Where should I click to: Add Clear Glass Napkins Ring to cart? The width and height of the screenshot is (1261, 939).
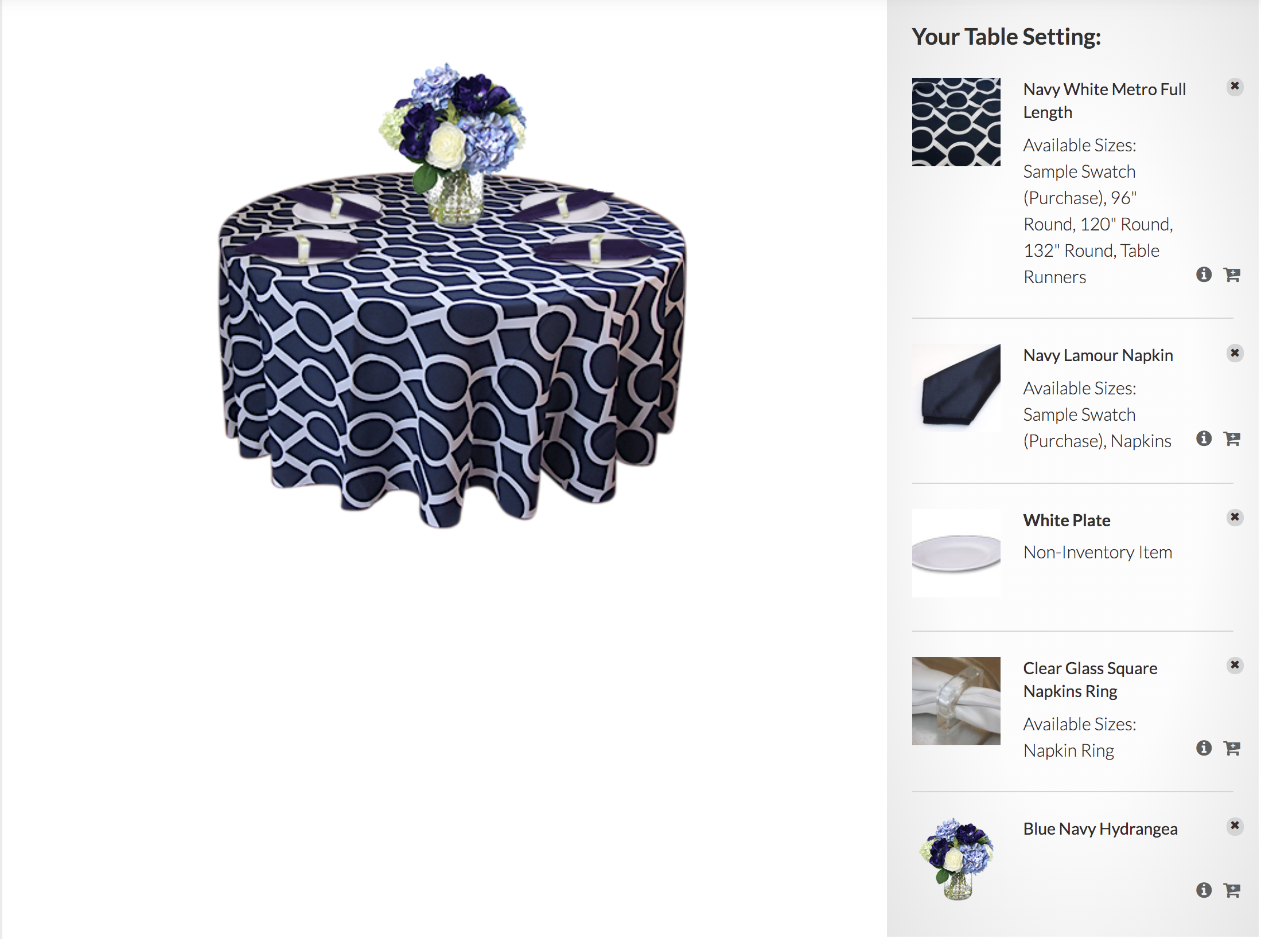1232,748
